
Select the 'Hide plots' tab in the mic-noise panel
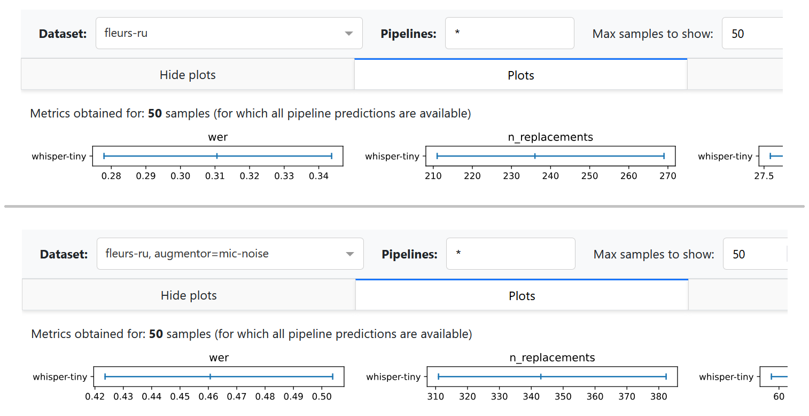click(x=189, y=295)
